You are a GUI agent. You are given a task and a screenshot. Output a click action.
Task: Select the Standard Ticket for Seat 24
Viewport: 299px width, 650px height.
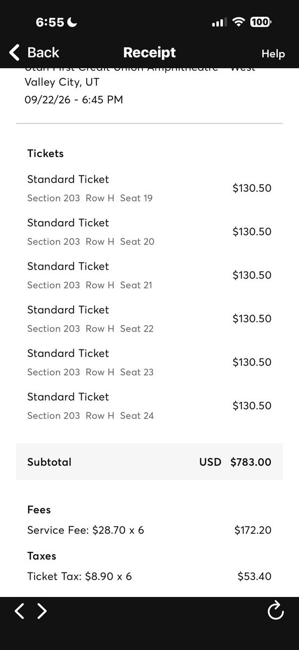149,405
